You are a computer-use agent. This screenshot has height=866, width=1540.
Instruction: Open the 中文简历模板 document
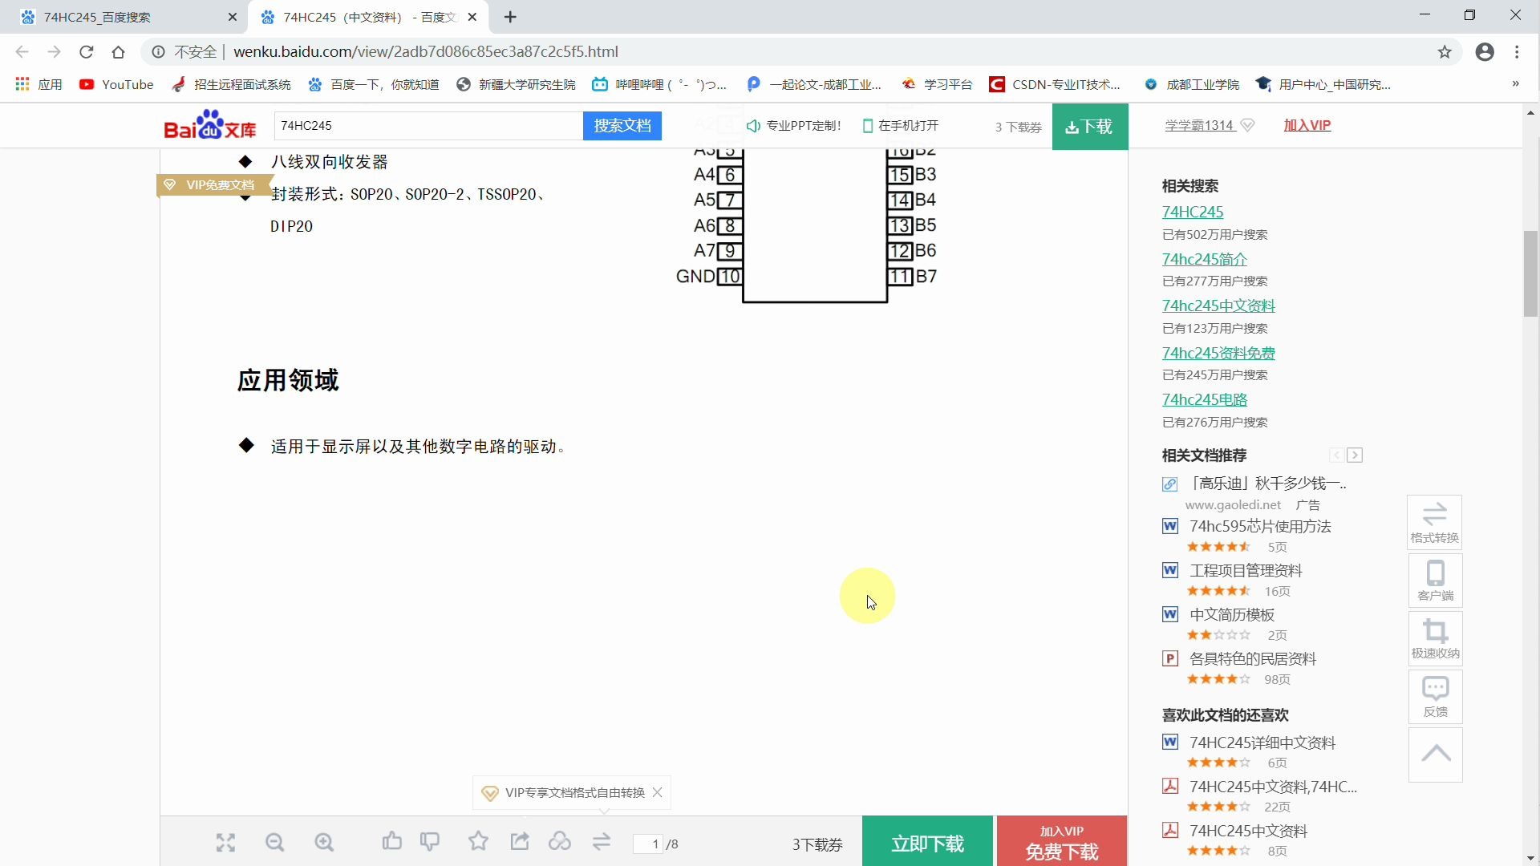pos(1232,614)
